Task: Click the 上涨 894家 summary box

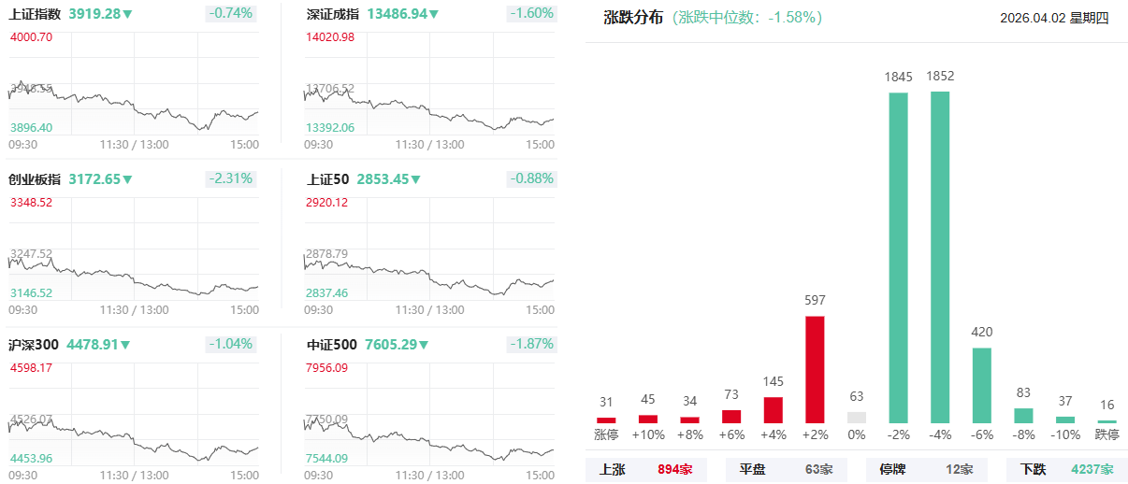Action: coord(647,469)
